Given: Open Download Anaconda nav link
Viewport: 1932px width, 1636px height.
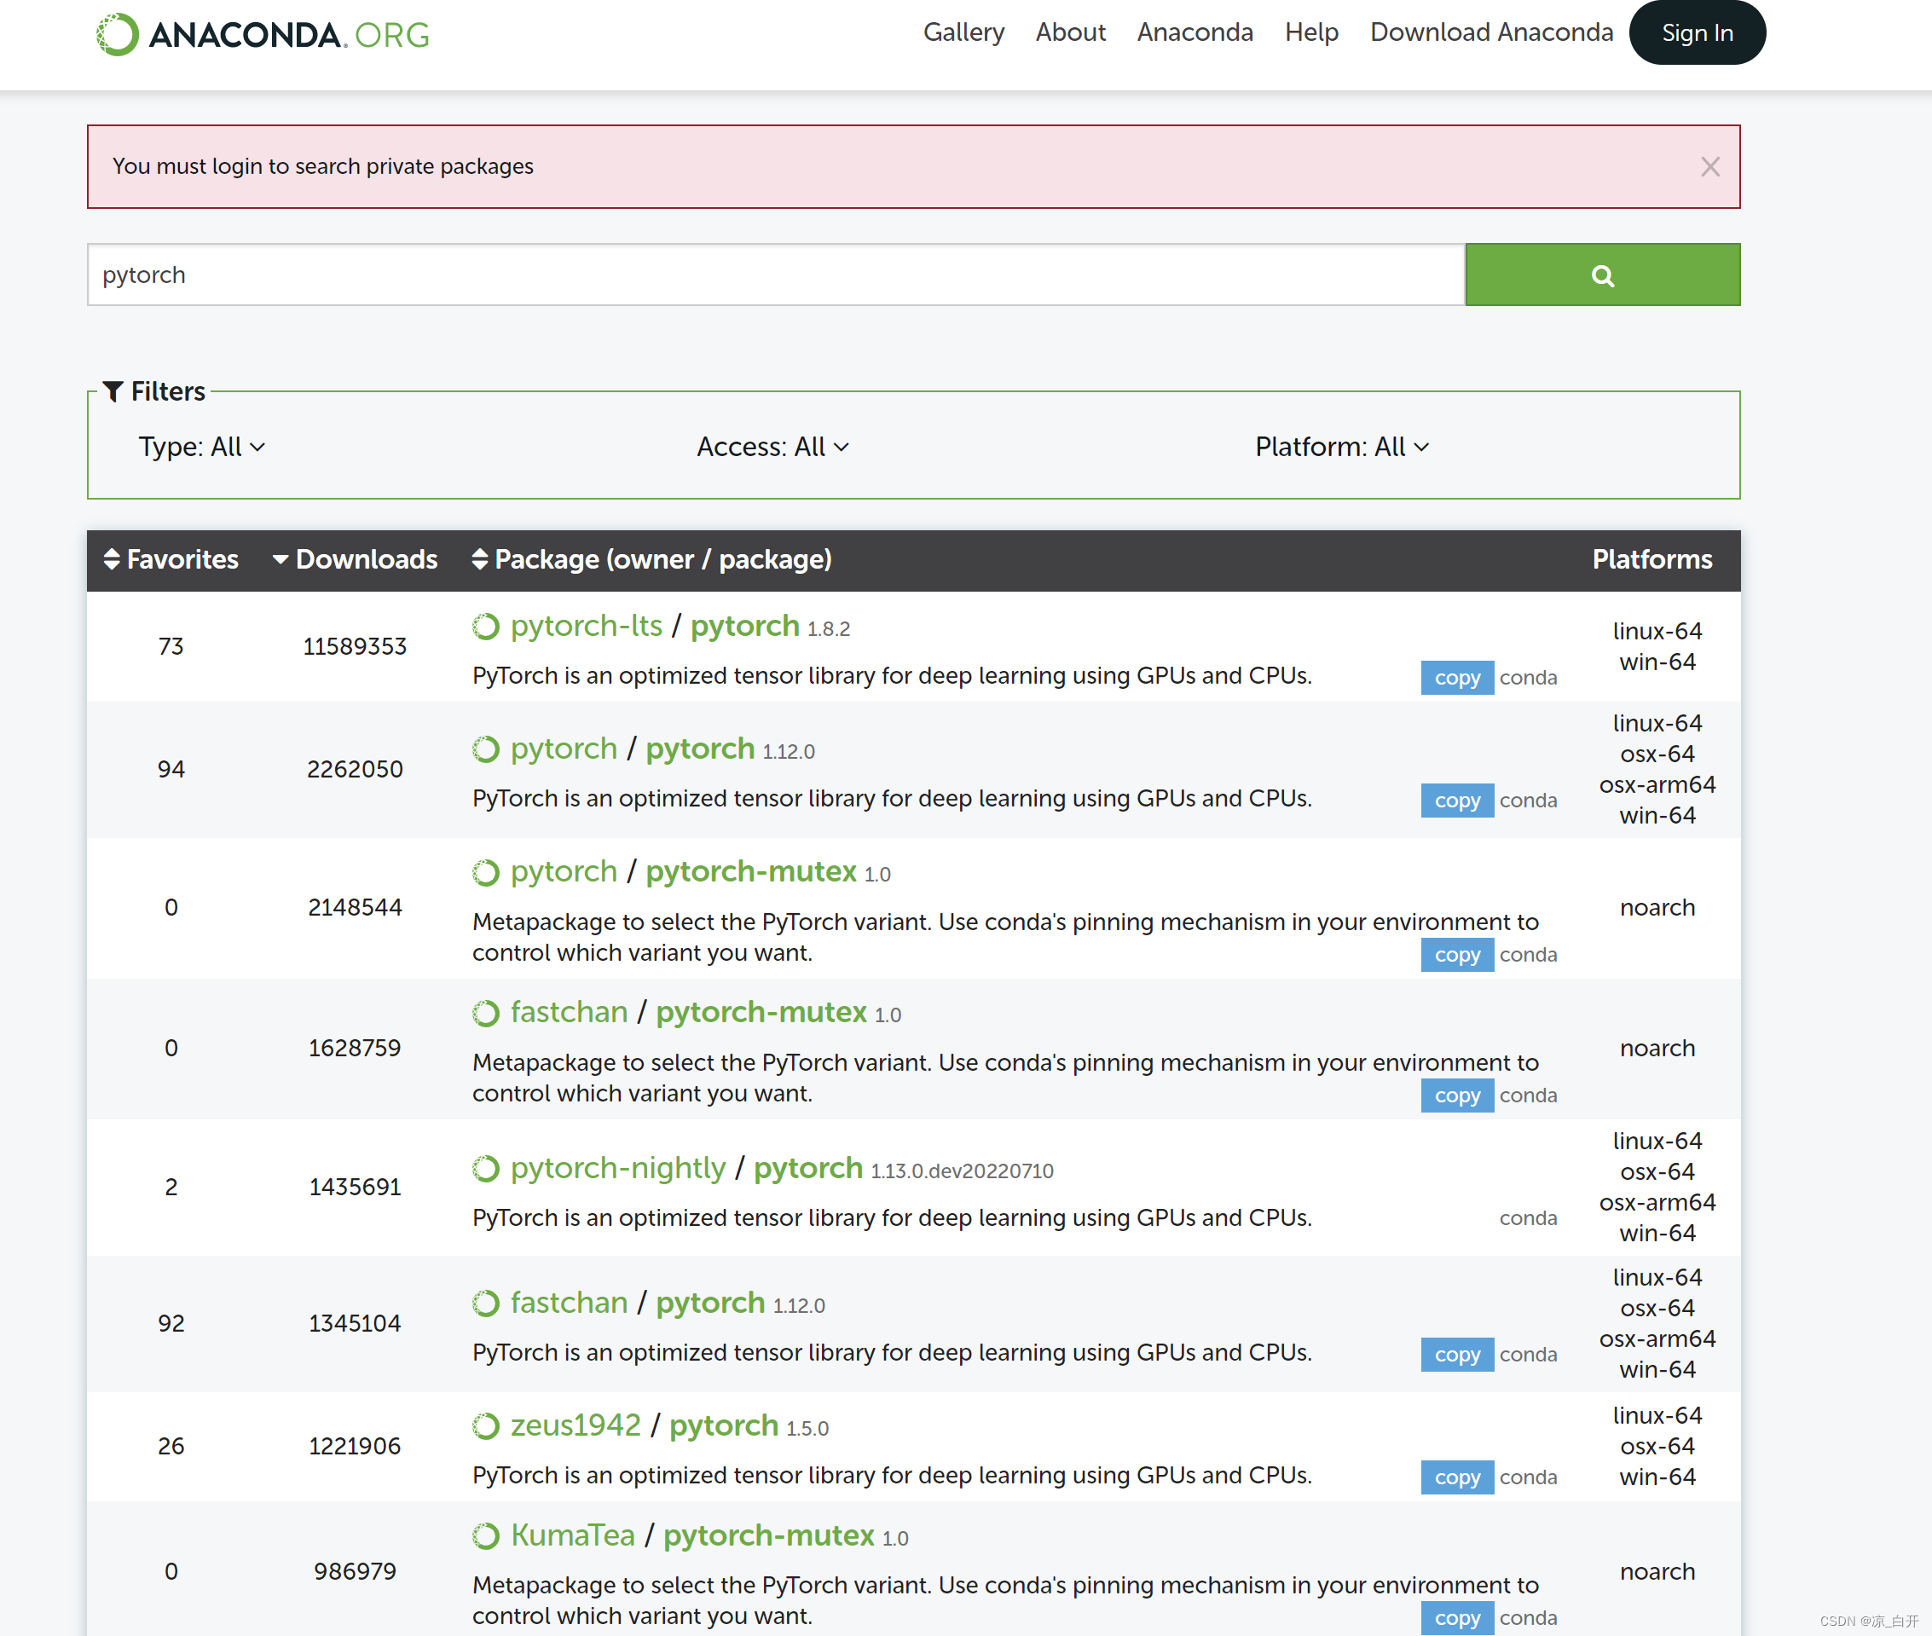Looking at the screenshot, I should (x=1491, y=32).
